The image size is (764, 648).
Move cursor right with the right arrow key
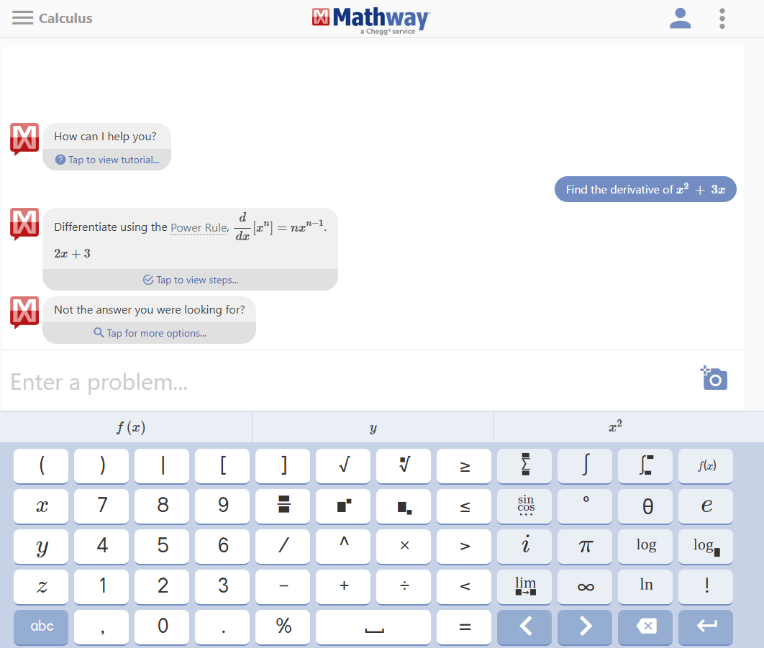585,627
